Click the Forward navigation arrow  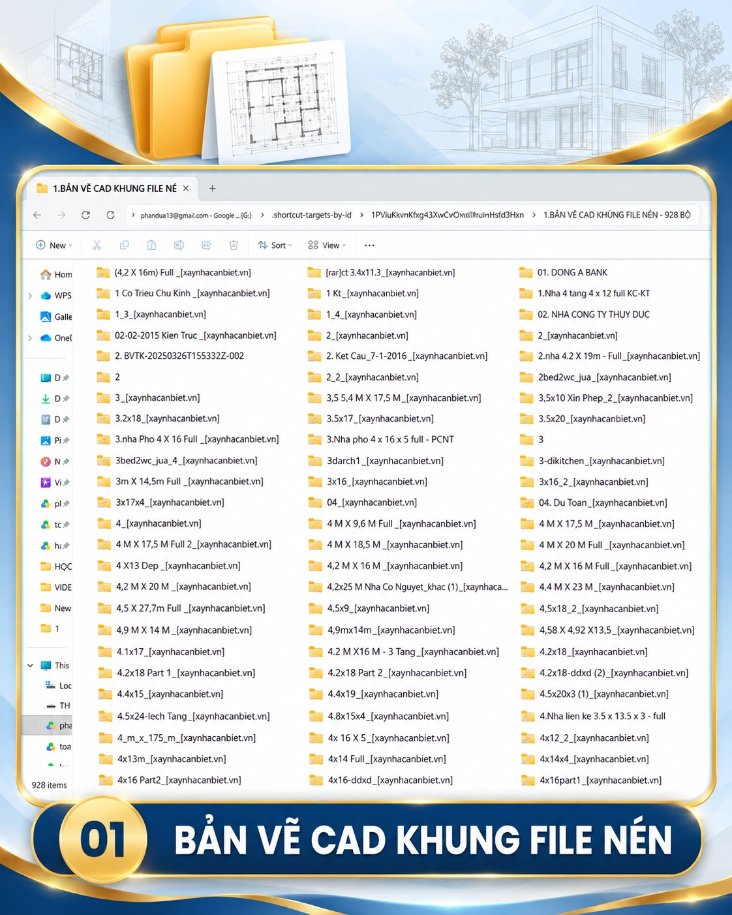pyautogui.click(x=61, y=215)
